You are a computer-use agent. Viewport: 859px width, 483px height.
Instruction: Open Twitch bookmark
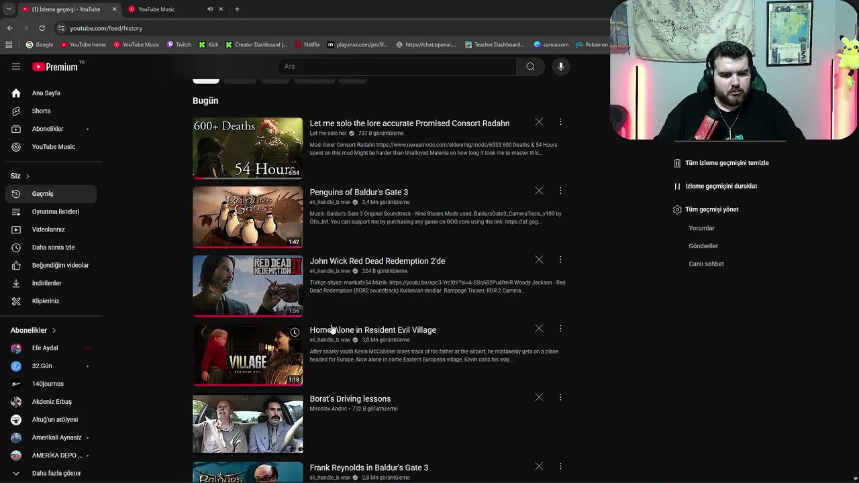[x=179, y=45]
